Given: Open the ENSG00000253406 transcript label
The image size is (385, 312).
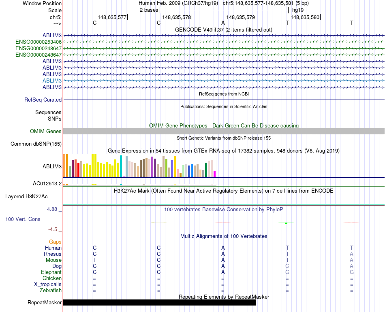Looking at the screenshot, I should point(38,42).
